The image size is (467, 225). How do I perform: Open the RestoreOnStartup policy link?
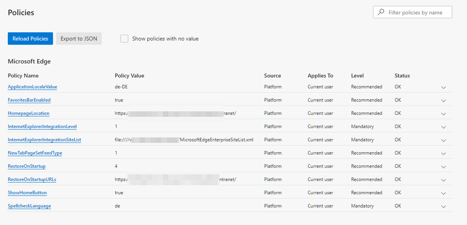tap(27, 166)
